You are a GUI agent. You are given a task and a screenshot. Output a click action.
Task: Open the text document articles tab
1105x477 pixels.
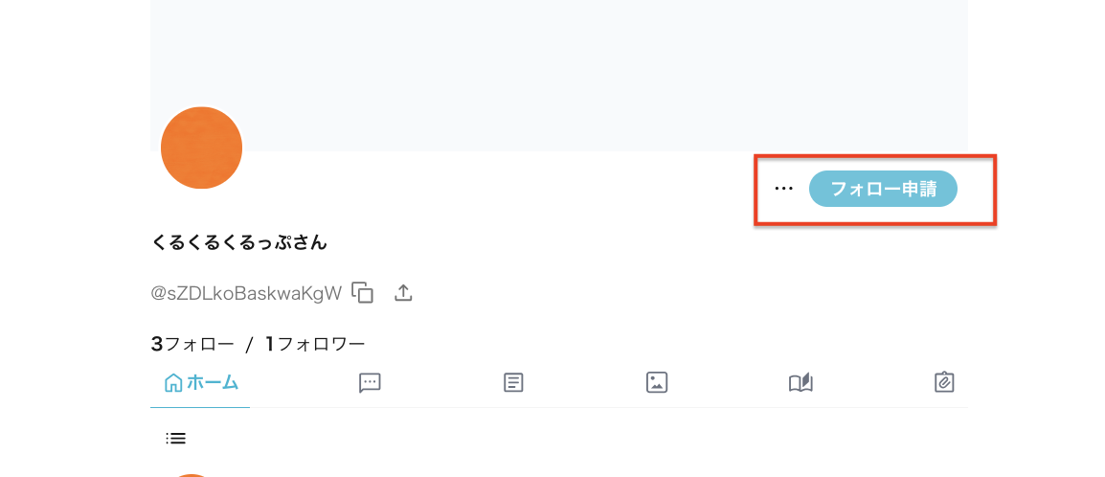(514, 383)
